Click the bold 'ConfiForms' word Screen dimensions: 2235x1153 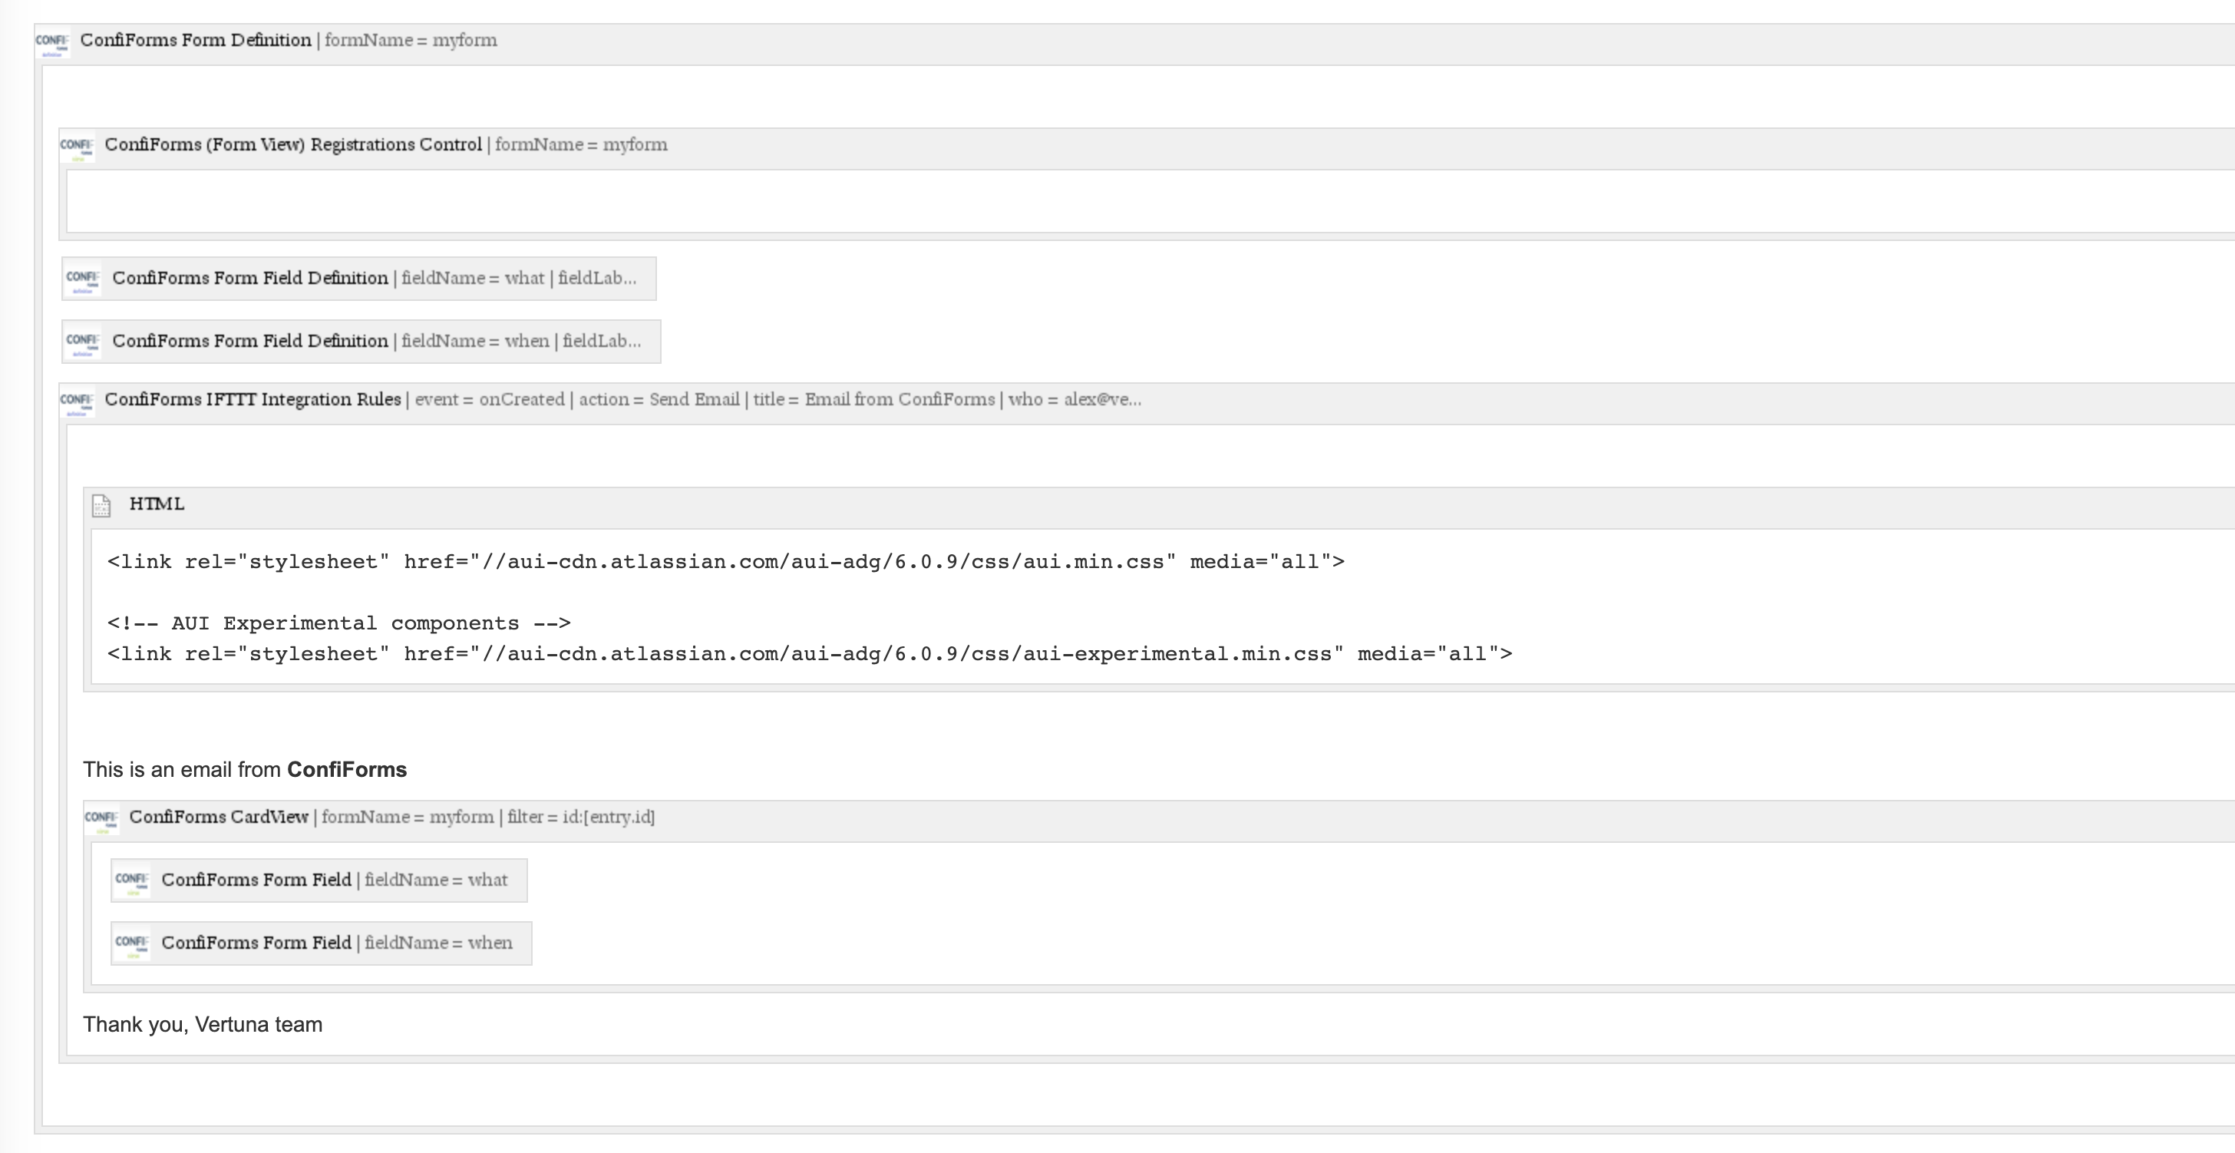(x=347, y=771)
